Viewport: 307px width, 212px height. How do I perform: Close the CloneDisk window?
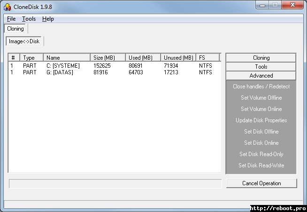tap(292, 5)
